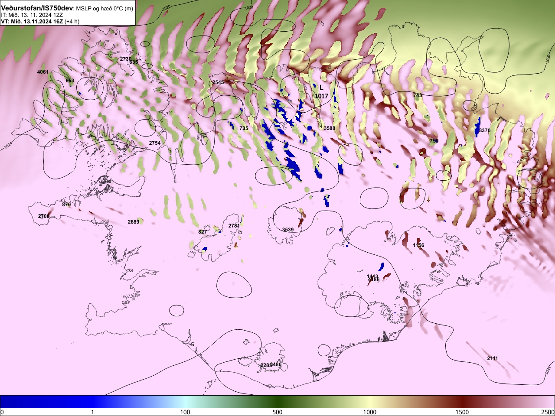Viewport: 555px width, 416px height.
Task: Click the 1156 height label
Action: (419, 245)
